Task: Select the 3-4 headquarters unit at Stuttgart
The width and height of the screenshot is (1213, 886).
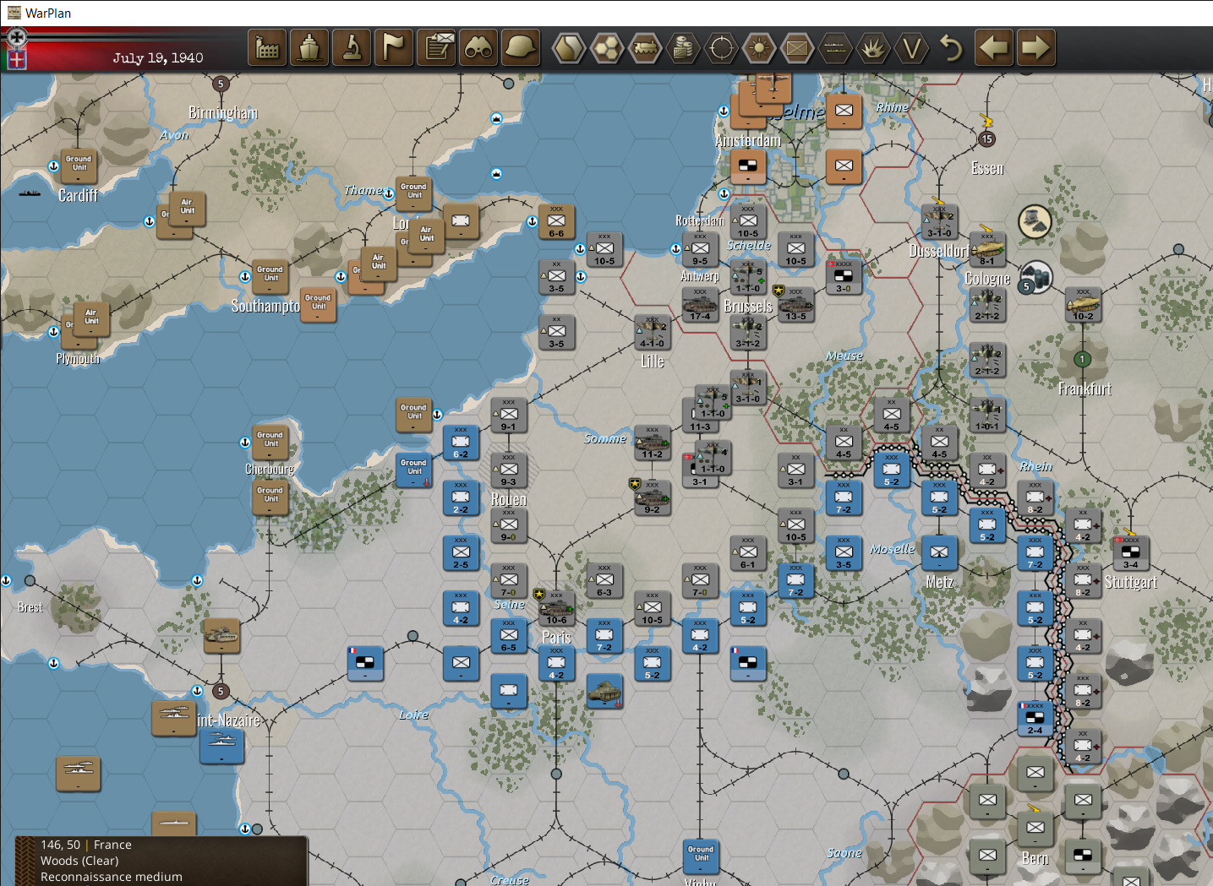Action: pyautogui.click(x=1130, y=552)
